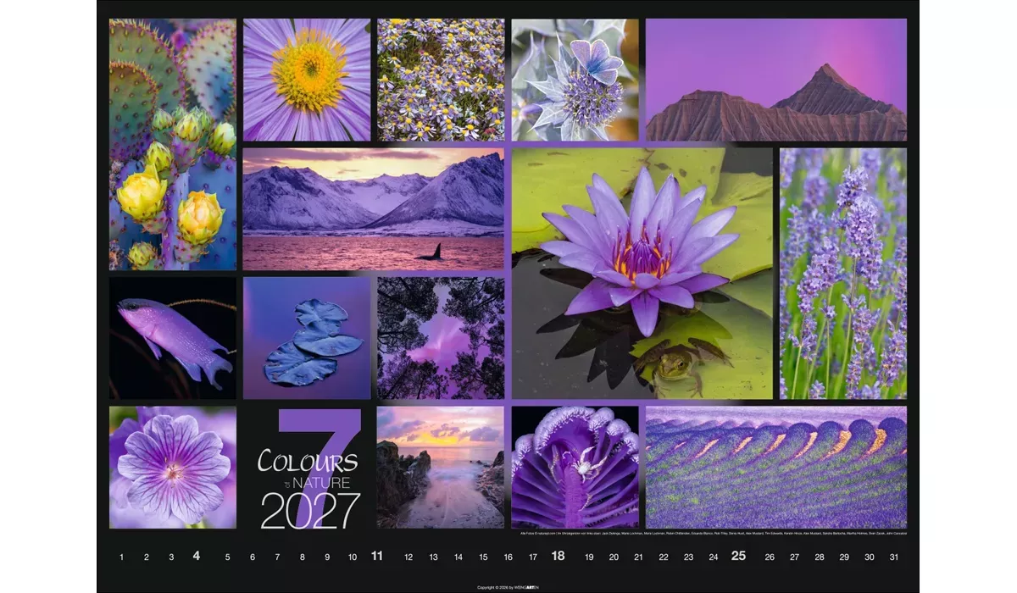
Task: Select day 16 in the date row
Action: click(508, 557)
